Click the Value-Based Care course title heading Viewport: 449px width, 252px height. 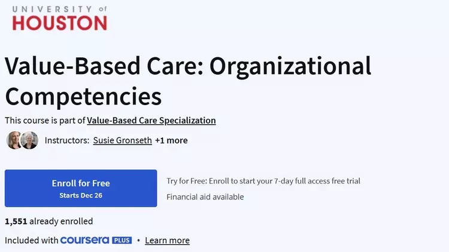[188, 81]
